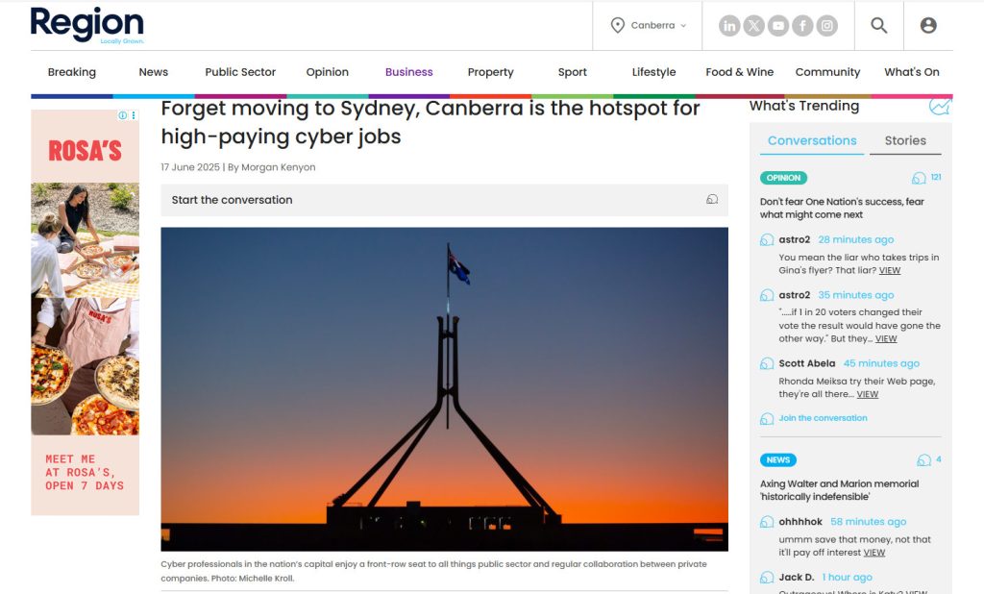Switch to the Stories tab
The height and width of the screenshot is (594, 984).
coord(905,140)
